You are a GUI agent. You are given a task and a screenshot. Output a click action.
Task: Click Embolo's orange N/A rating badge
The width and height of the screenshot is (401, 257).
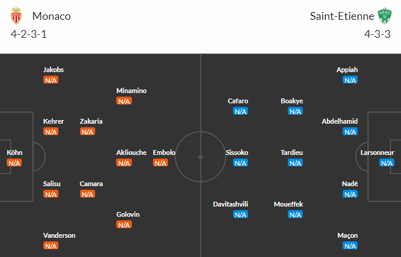[x=160, y=163]
